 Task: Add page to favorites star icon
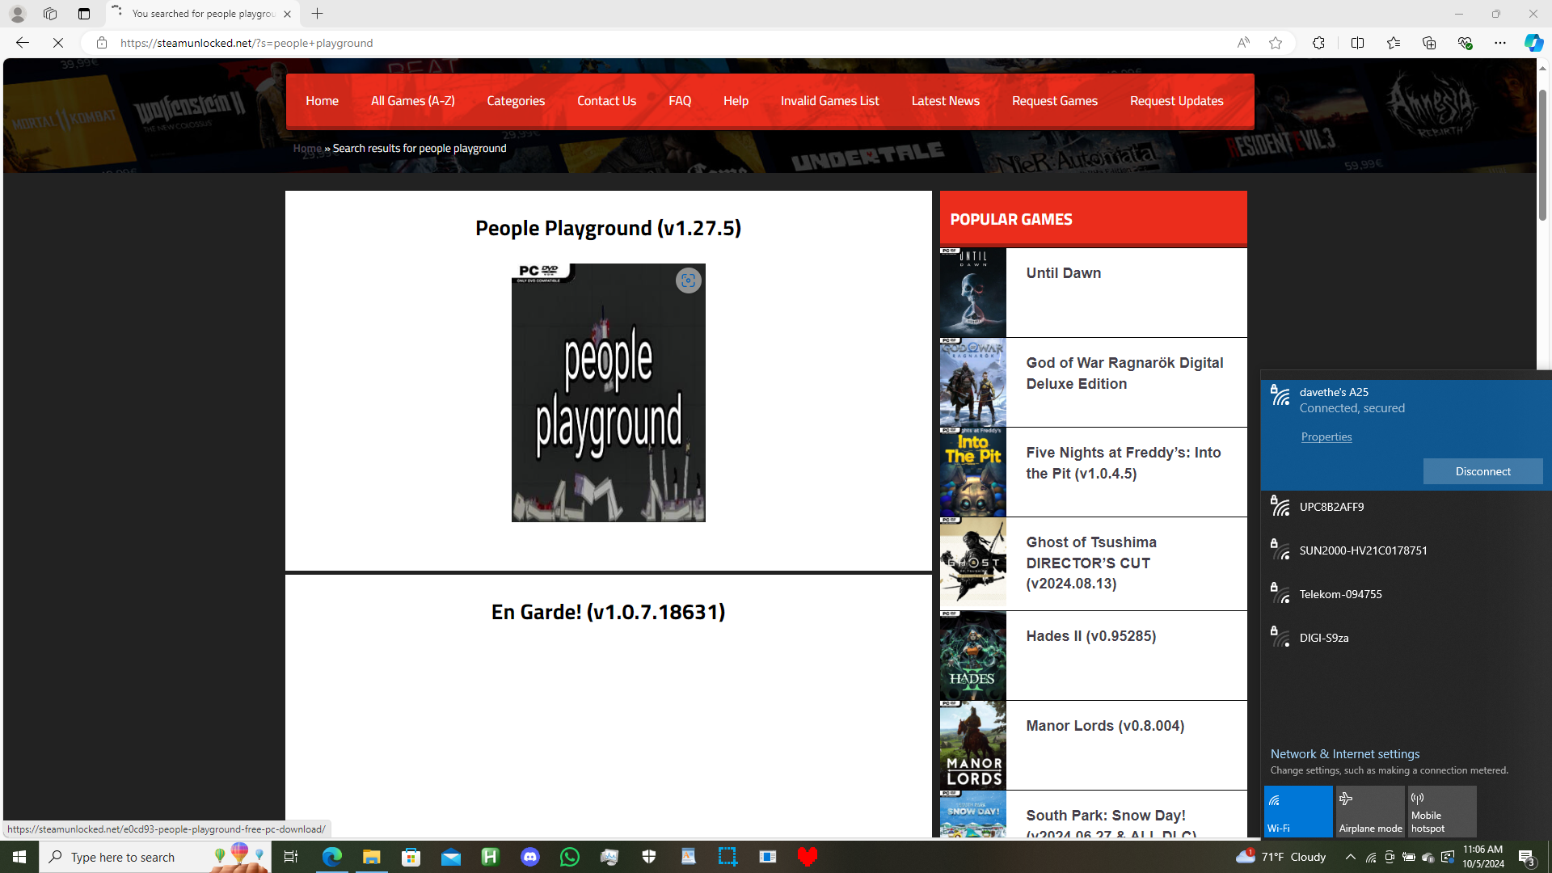coord(1276,43)
